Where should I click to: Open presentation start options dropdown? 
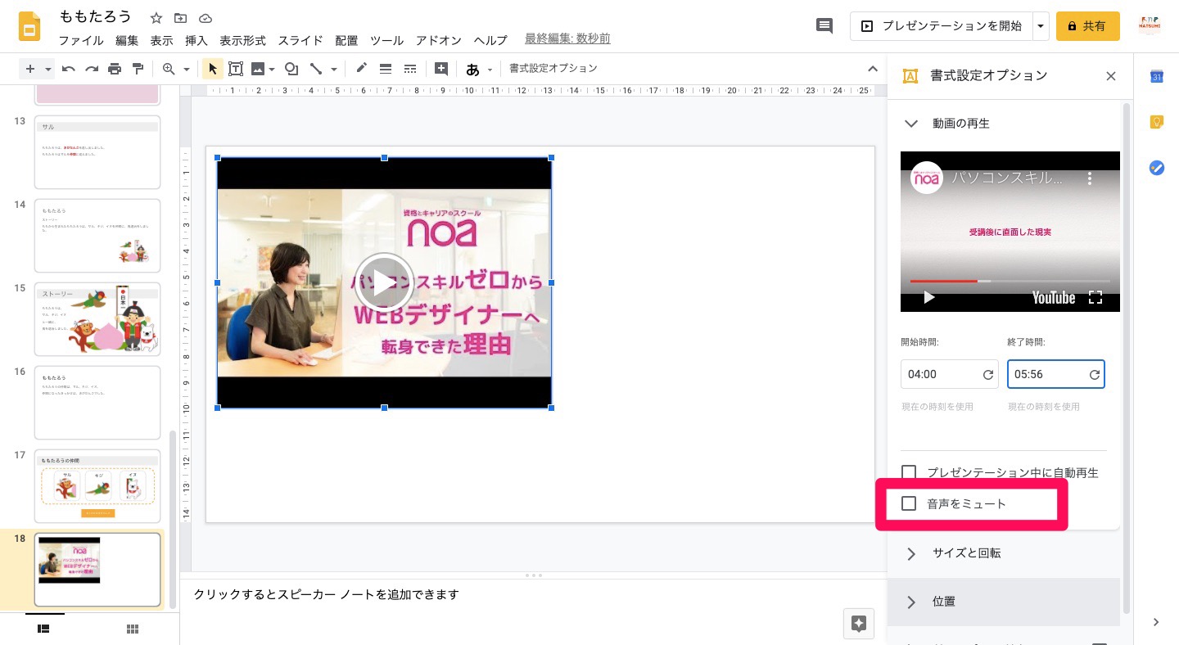tap(1041, 26)
